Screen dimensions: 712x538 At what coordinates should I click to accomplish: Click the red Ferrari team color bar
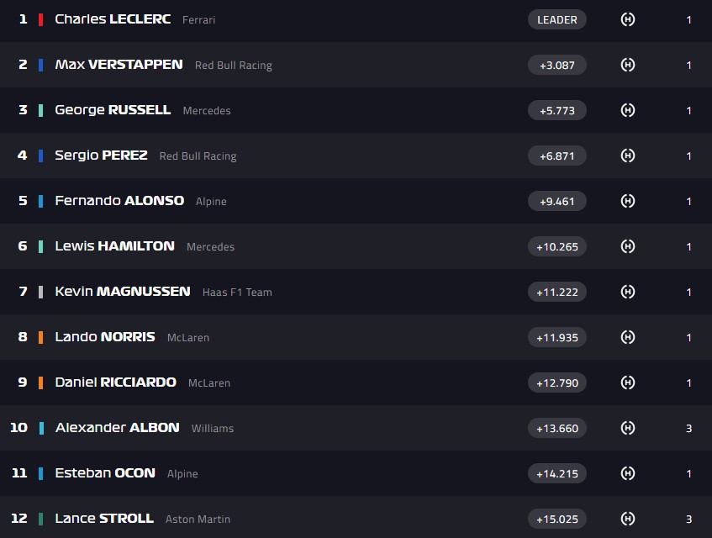40,19
